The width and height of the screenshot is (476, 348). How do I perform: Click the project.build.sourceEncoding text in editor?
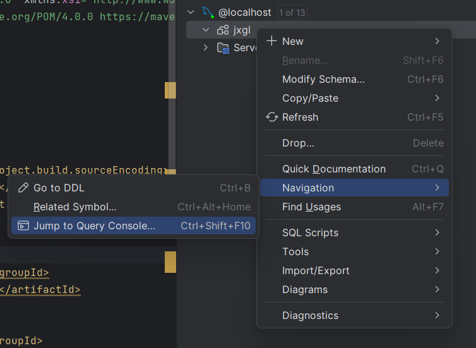point(82,170)
